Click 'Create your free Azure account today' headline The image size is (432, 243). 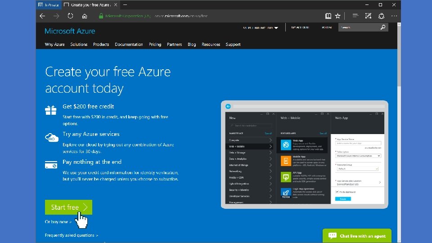coord(108,80)
